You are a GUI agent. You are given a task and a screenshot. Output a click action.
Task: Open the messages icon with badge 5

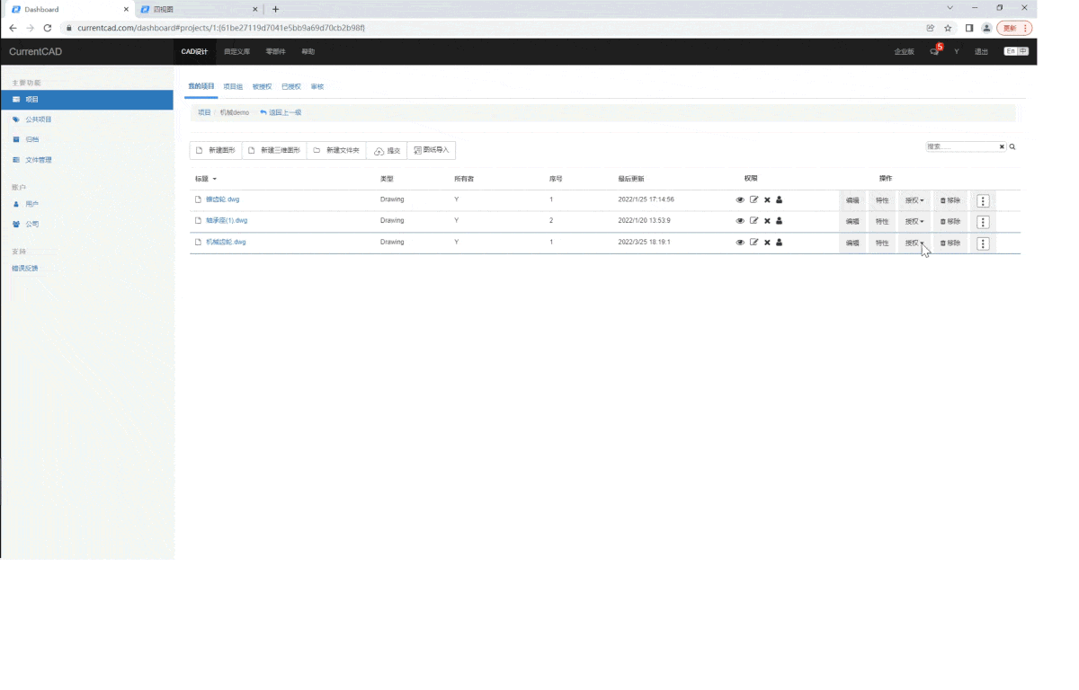(x=935, y=51)
